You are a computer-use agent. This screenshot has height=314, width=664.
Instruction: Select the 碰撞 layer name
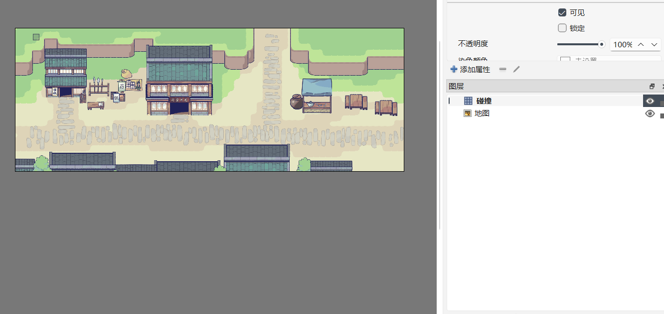[484, 101]
